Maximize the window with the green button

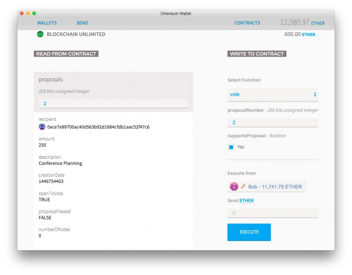[x=34, y=14]
